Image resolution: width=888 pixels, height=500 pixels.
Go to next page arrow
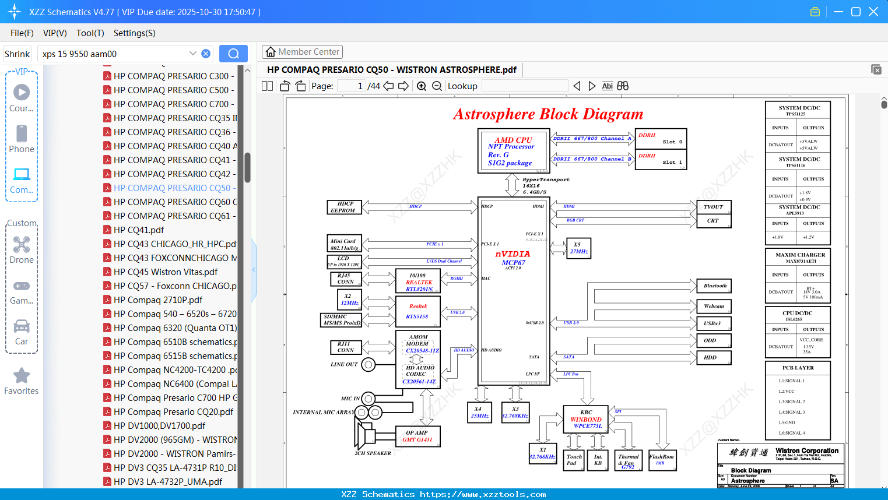click(403, 86)
